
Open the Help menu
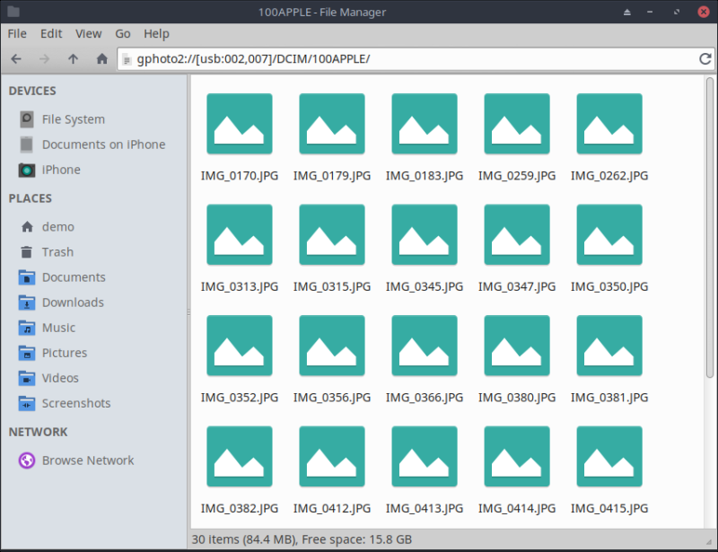[x=156, y=33]
